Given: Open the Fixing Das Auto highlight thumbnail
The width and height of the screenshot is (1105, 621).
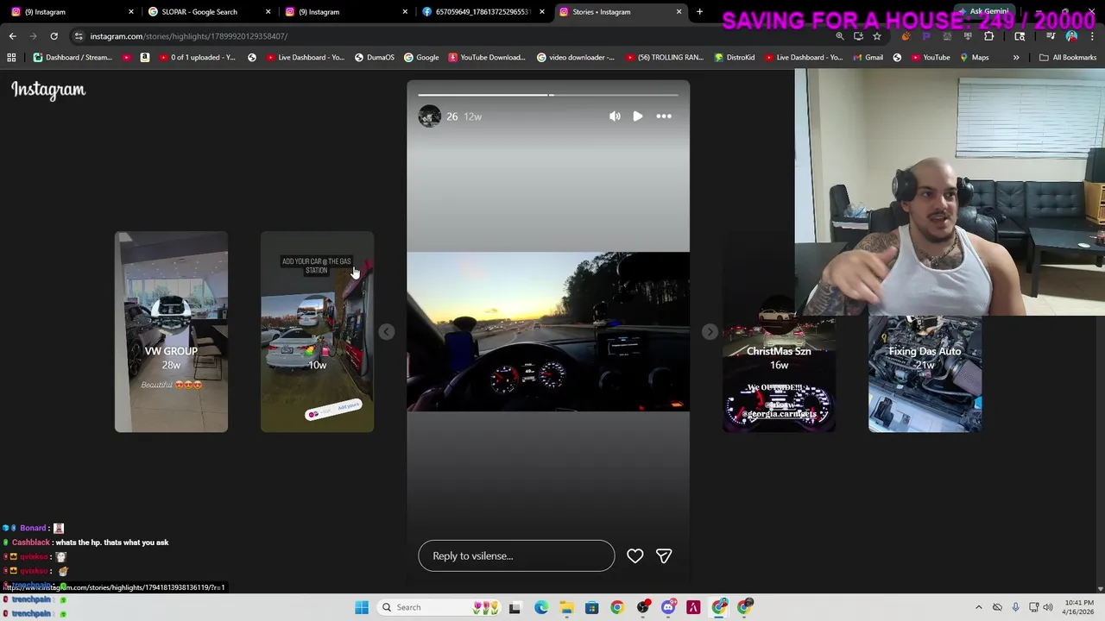Looking at the screenshot, I should coord(925,373).
